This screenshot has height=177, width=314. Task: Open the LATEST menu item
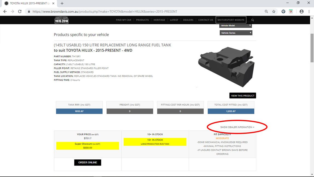pyautogui.click(x=174, y=20)
